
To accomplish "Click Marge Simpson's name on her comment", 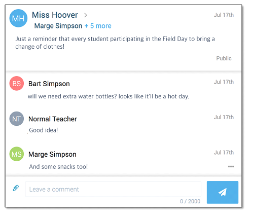I will 52,154.
